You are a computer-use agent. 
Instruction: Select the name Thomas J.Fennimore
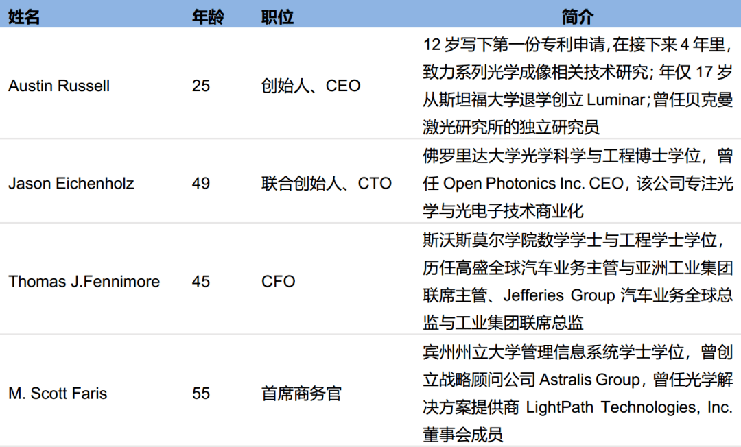[84, 281]
